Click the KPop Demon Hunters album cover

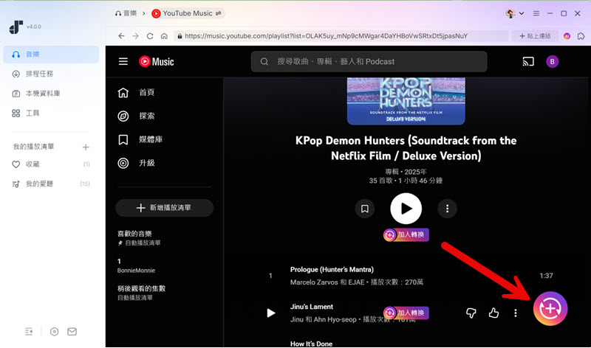(406, 101)
